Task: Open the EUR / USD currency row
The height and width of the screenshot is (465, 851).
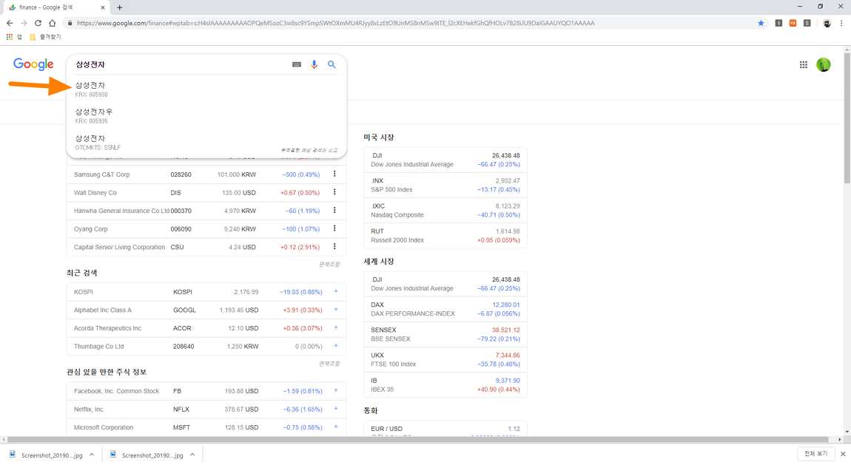Action: [445, 429]
